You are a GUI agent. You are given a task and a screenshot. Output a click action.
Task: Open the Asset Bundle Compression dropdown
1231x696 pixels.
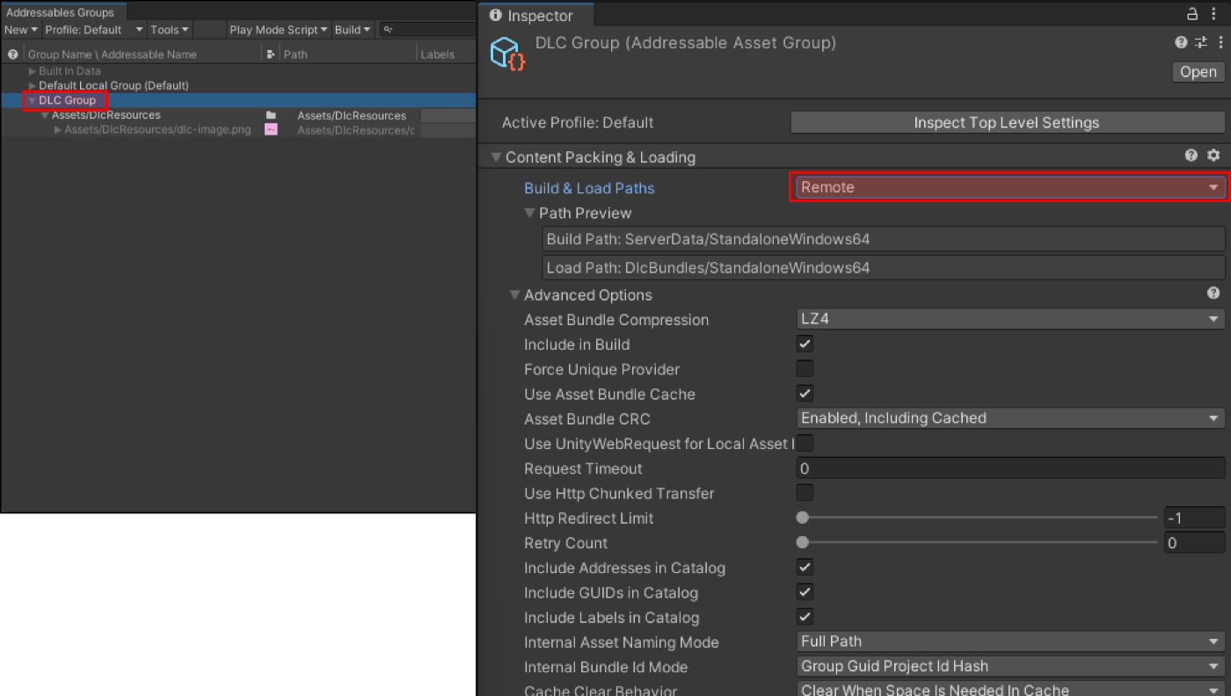[1010, 319]
